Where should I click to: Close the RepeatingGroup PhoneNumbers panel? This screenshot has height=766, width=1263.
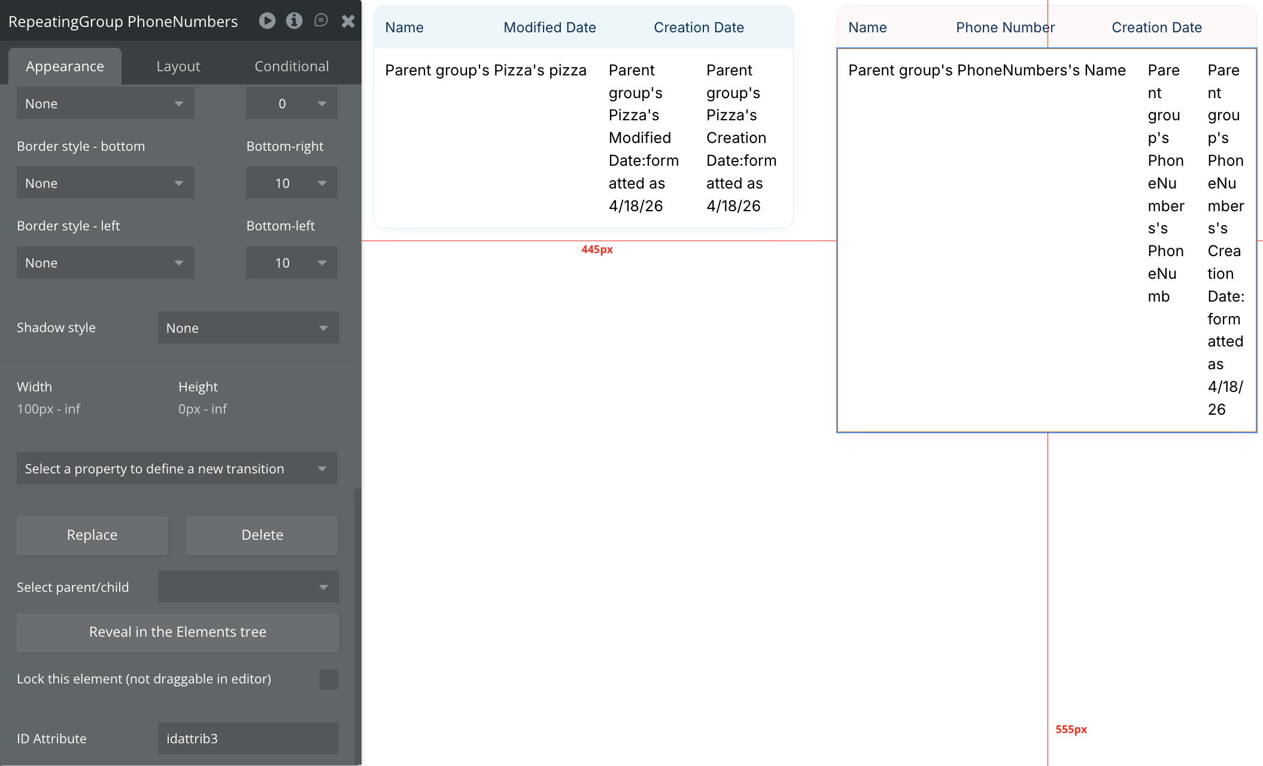coord(348,22)
